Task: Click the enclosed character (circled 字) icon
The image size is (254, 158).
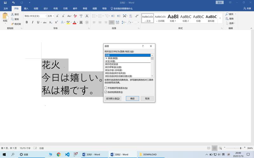Action: pyautogui.click(x=87, y=22)
